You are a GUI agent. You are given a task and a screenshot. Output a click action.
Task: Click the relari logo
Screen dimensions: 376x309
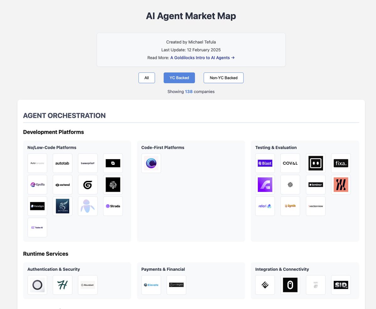[265, 206]
